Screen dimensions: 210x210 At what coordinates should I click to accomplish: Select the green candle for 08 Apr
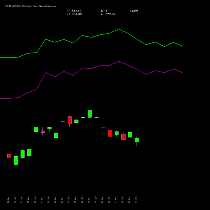[36, 129]
